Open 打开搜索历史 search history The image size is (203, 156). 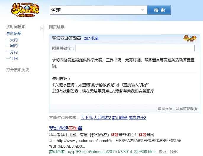(18, 70)
